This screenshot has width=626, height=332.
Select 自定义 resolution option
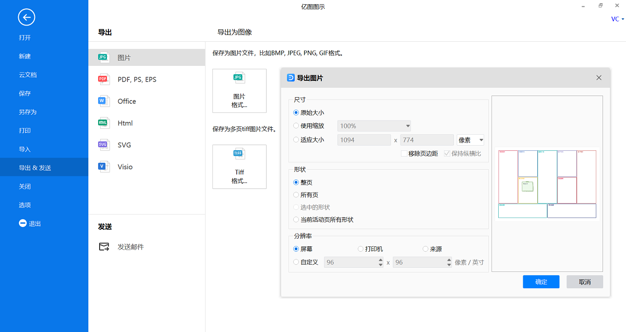pos(296,262)
